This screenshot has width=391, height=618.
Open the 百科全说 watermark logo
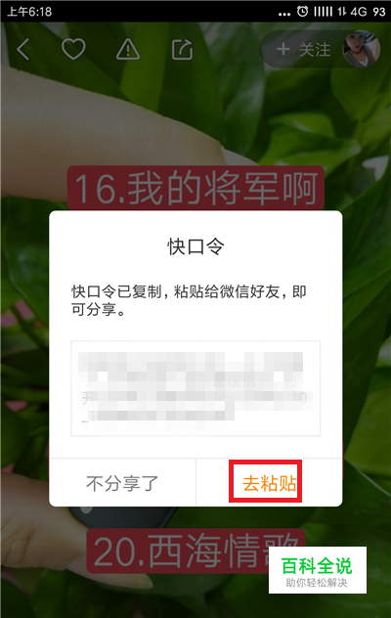[x=318, y=570]
